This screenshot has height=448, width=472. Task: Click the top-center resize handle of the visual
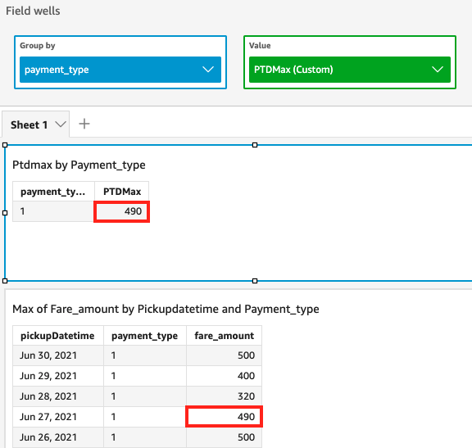(255, 145)
